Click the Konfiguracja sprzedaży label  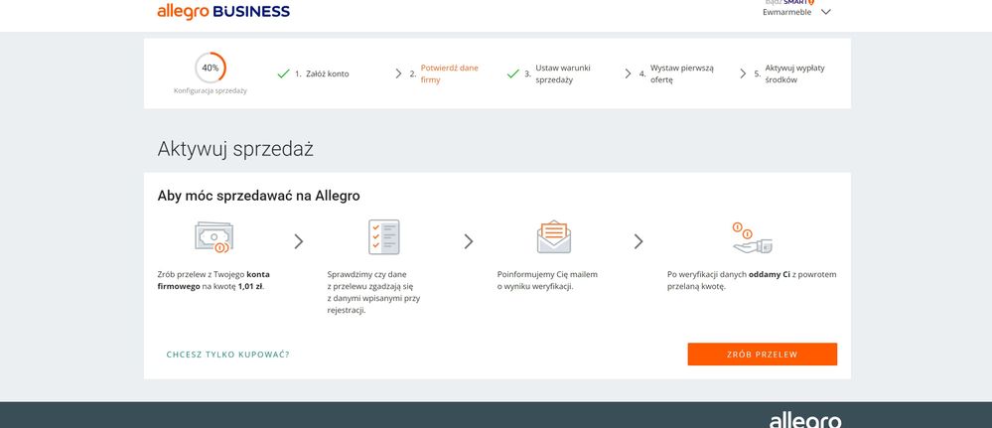coord(211,91)
